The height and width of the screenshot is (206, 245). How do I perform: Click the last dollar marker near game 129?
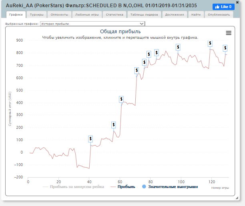click(x=225, y=48)
